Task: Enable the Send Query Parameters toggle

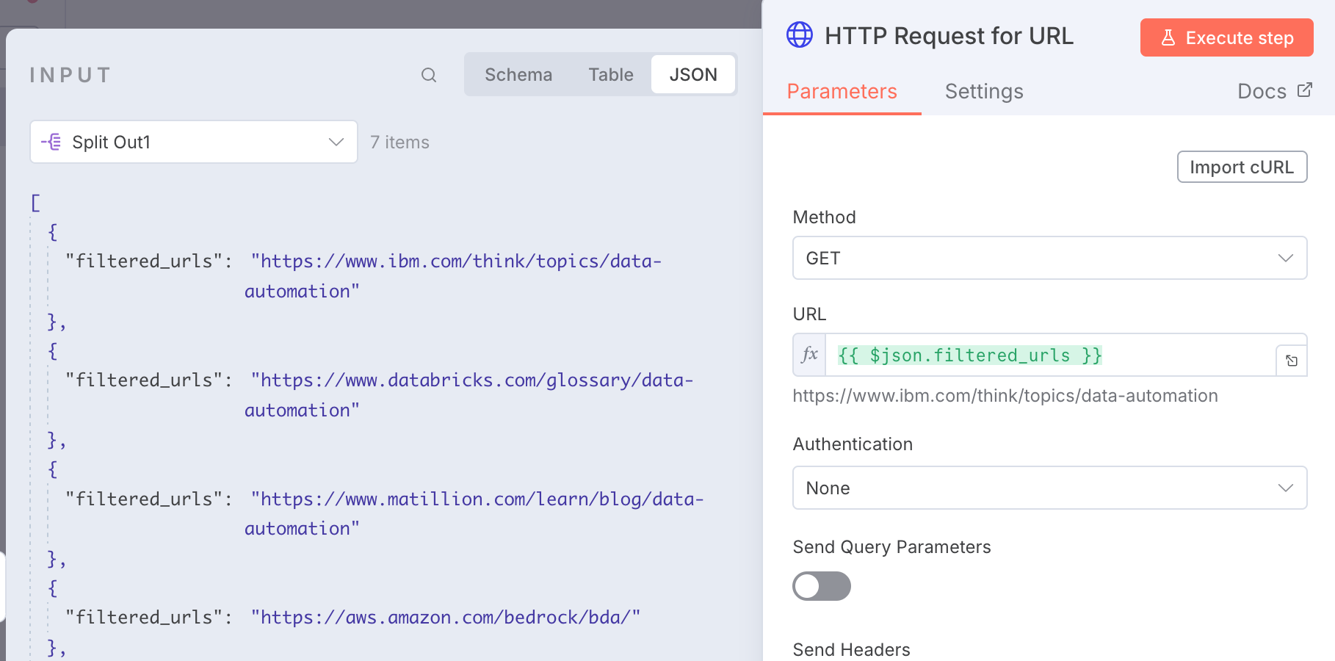Action: tap(821, 586)
